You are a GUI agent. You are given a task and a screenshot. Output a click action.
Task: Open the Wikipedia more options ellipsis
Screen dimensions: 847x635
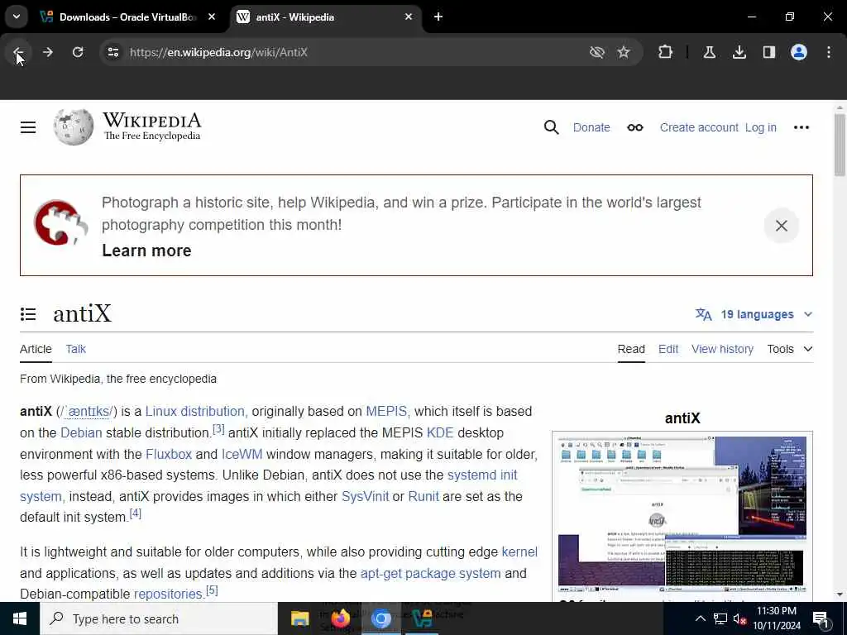[801, 127]
